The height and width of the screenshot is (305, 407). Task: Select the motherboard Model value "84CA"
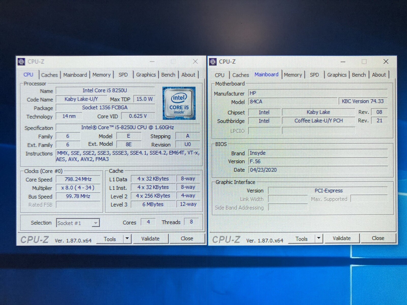click(293, 102)
